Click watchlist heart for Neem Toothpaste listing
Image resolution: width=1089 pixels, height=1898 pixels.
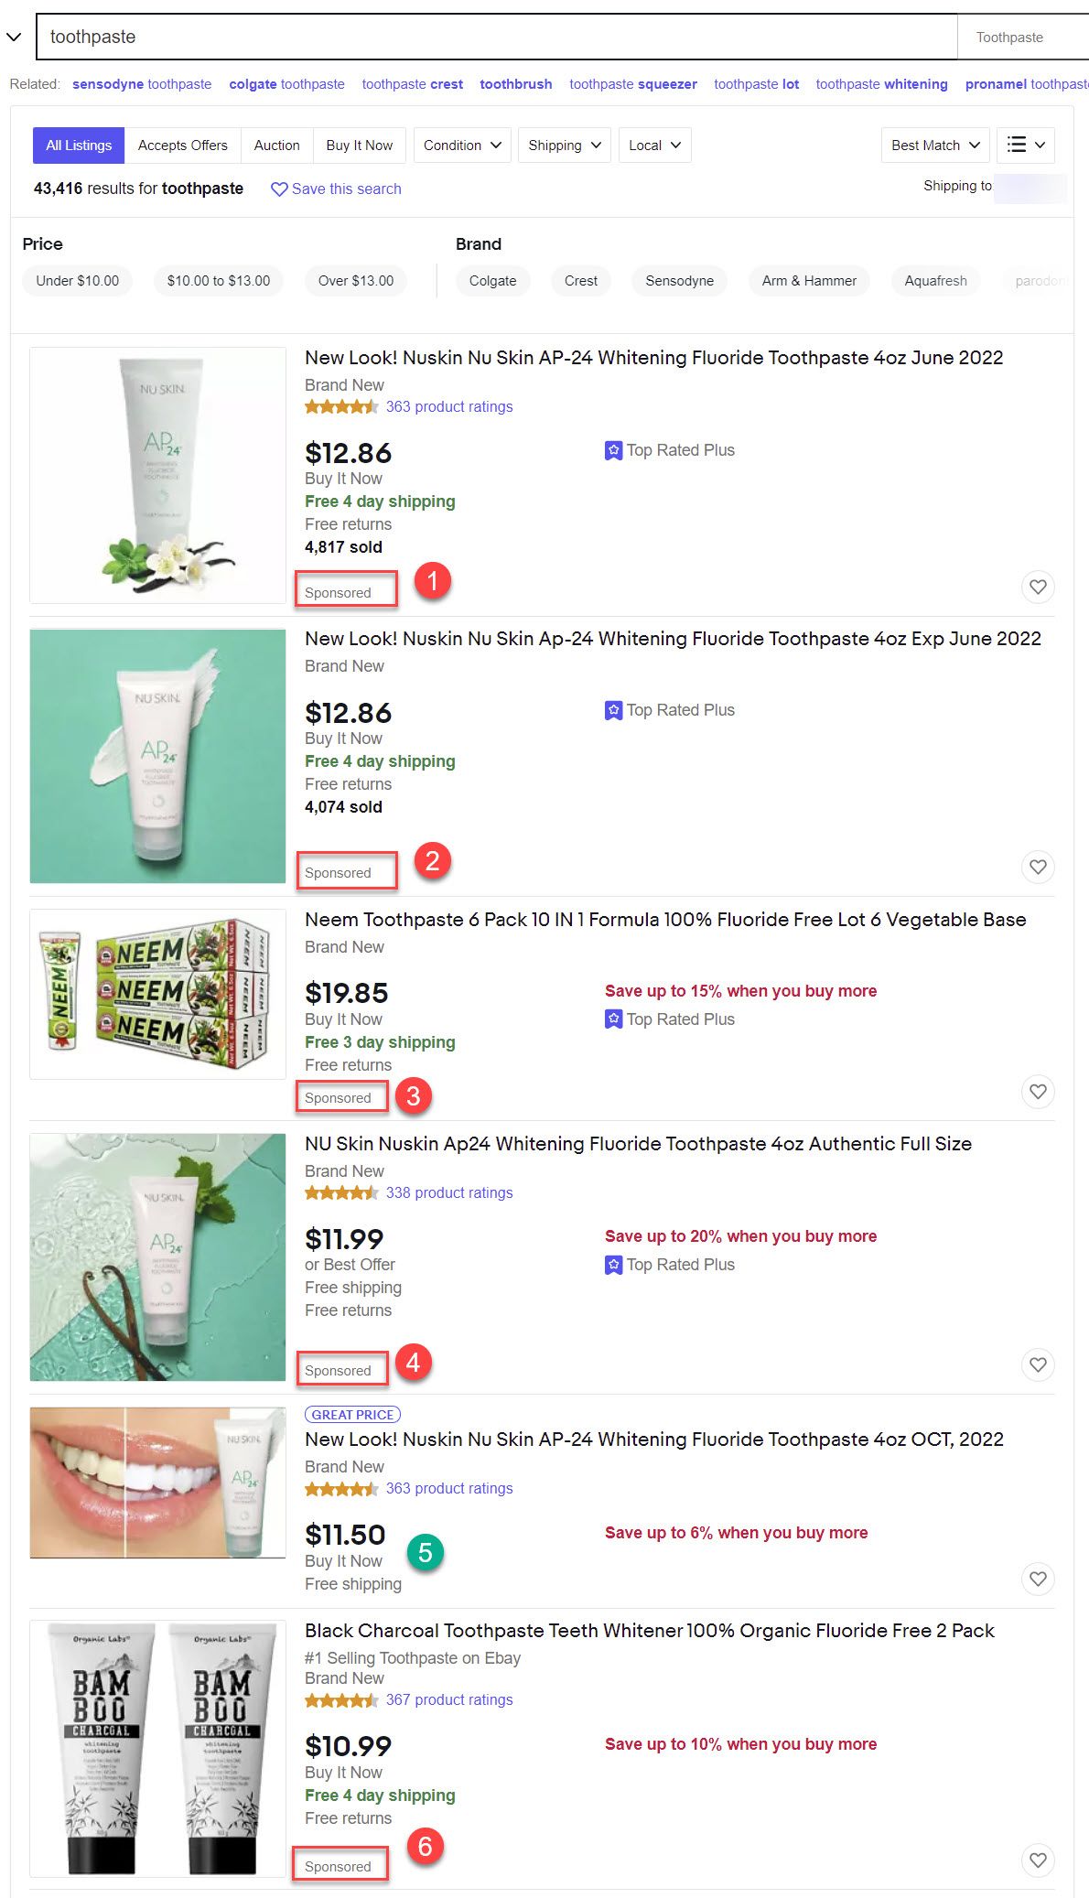pyautogui.click(x=1038, y=1091)
